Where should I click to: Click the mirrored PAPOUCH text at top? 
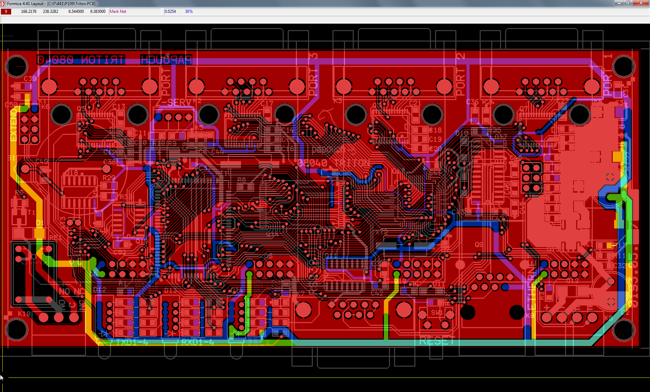click(x=166, y=60)
